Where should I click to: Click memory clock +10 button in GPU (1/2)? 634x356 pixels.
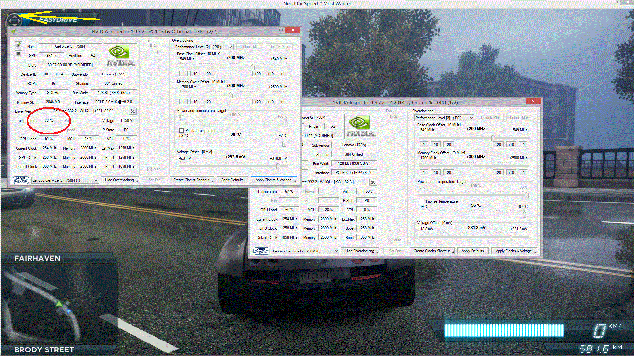click(511, 173)
